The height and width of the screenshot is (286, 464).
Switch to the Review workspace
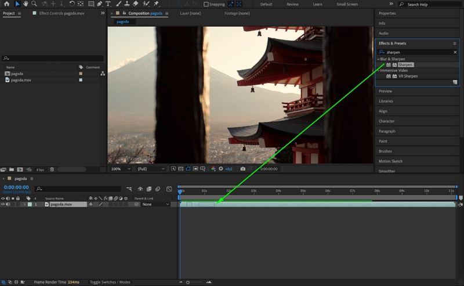[x=292, y=4]
